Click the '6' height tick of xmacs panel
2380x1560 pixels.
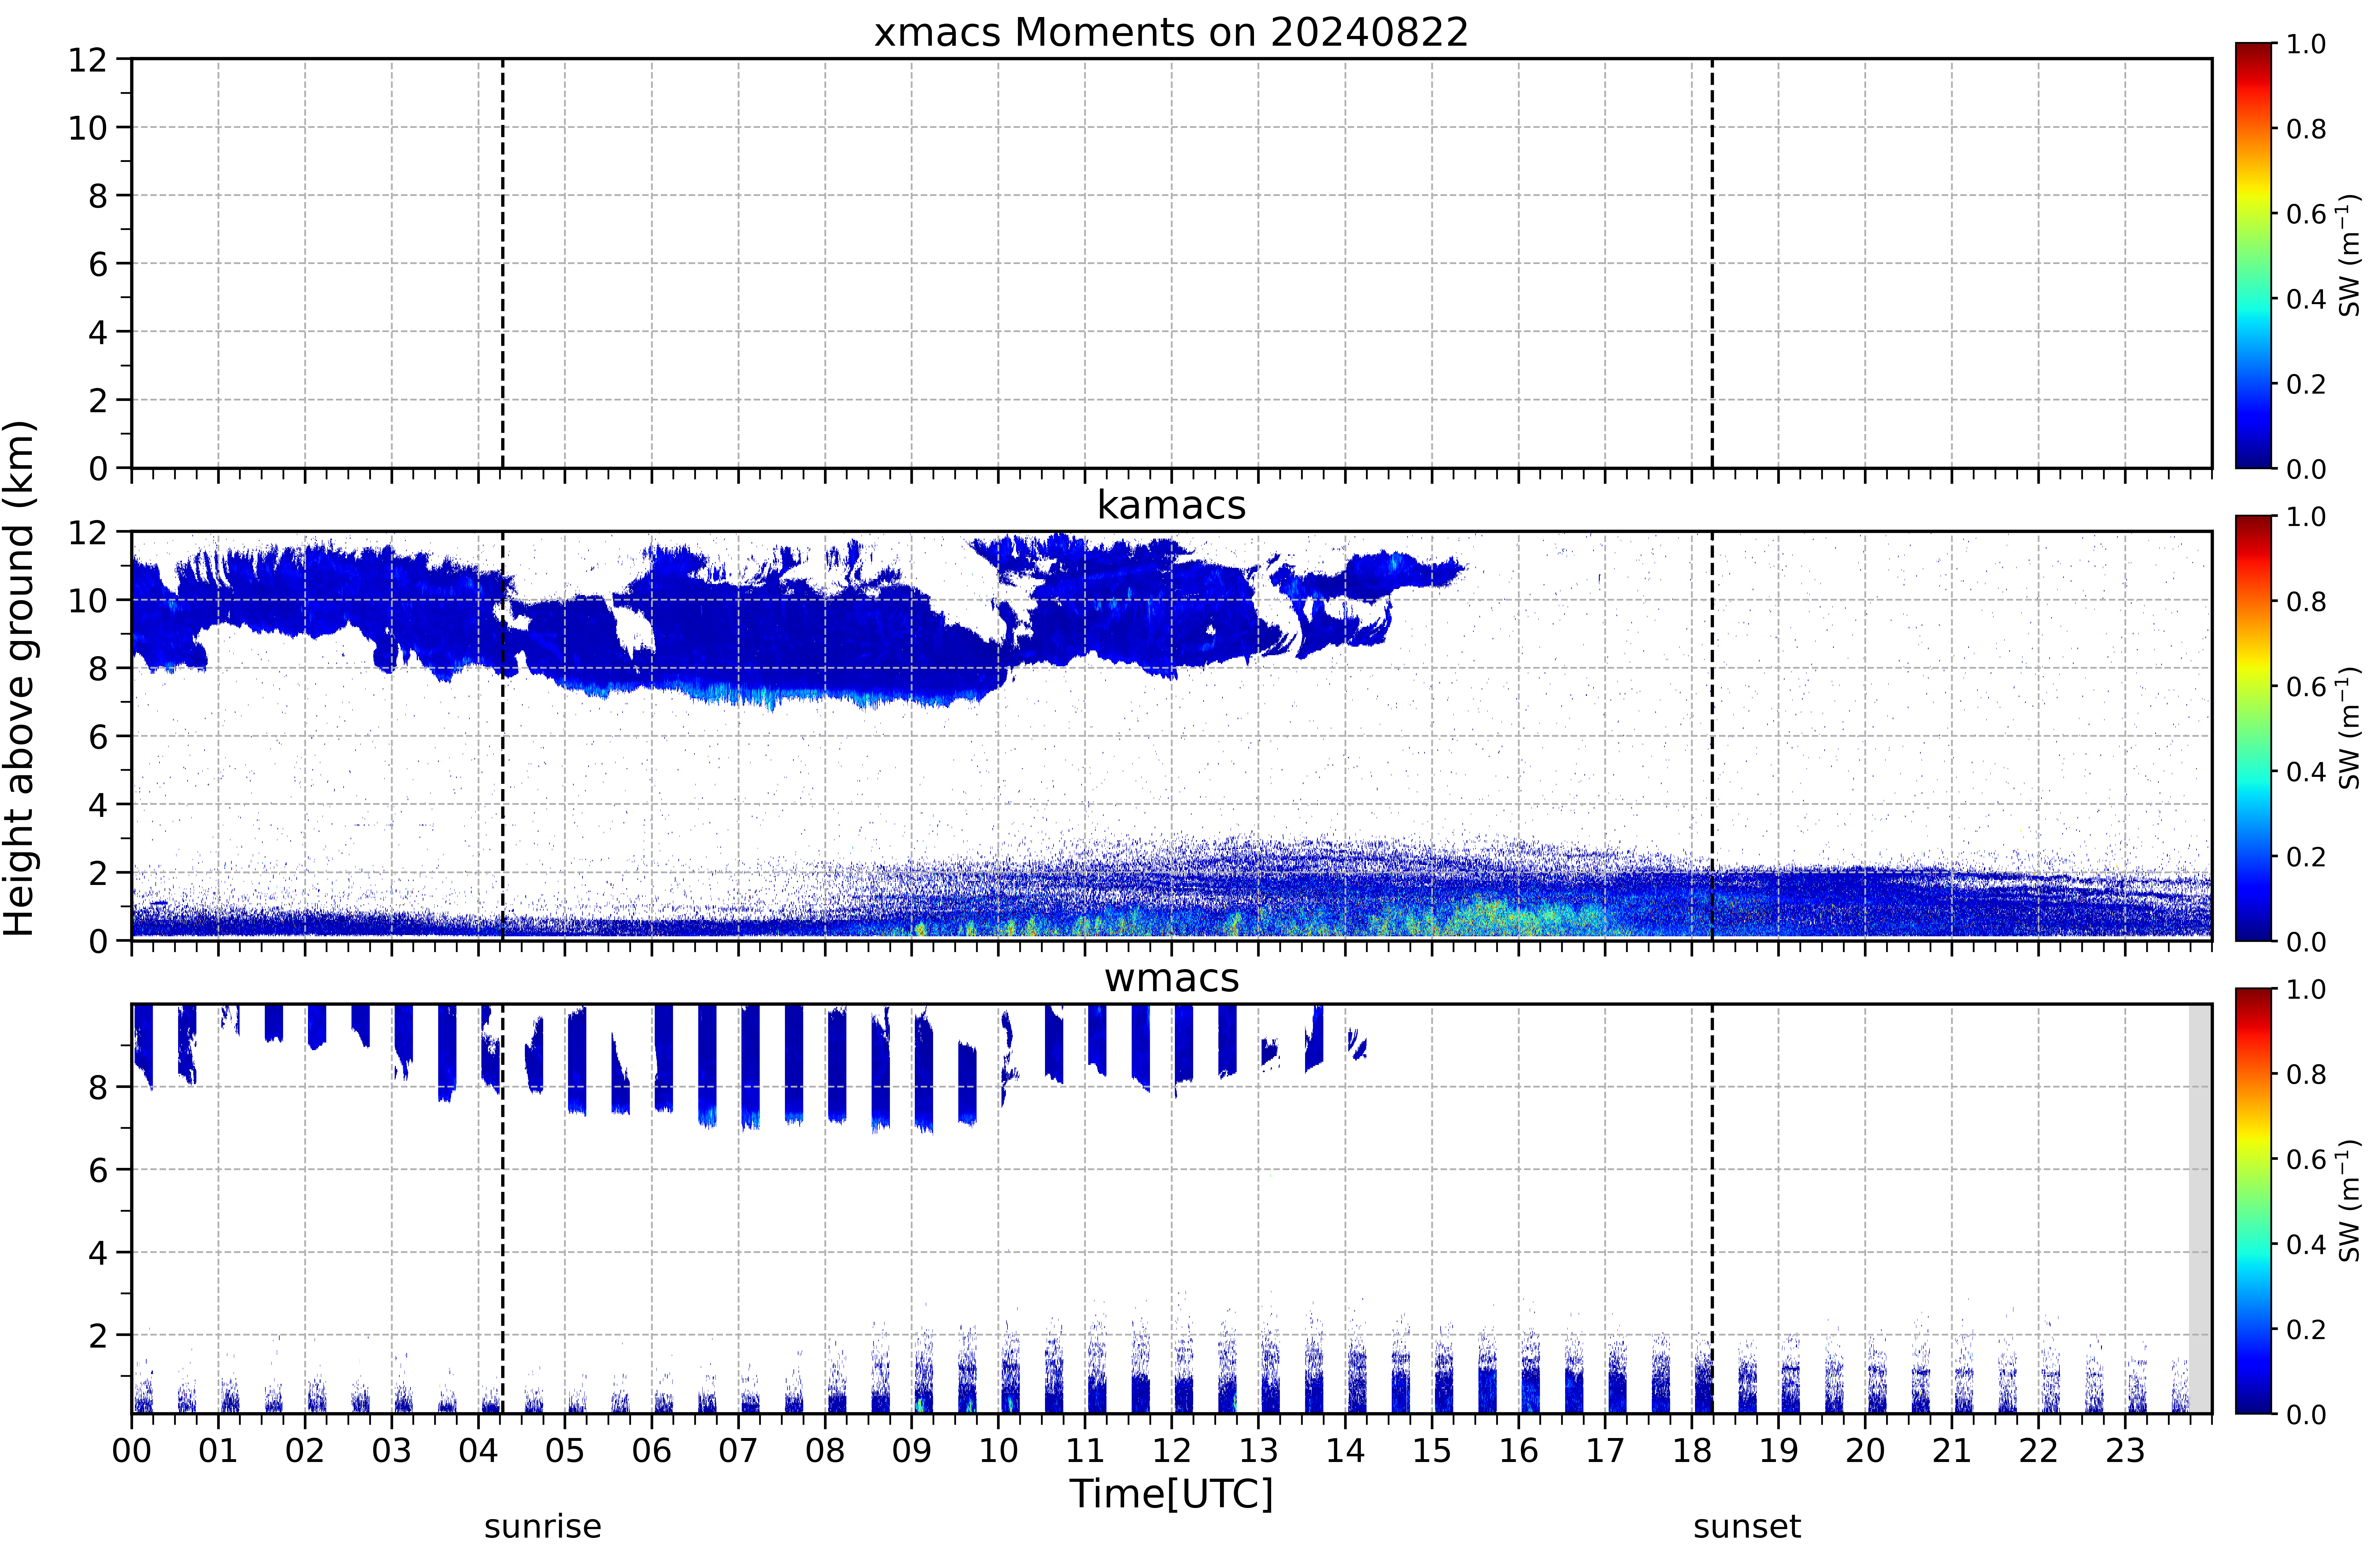pos(98,264)
